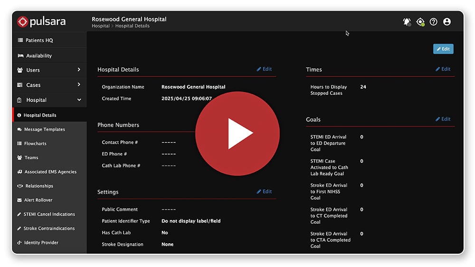Open the notifications bell icon
The height and width of the screenshot is (267, 475).
point(407,22)
